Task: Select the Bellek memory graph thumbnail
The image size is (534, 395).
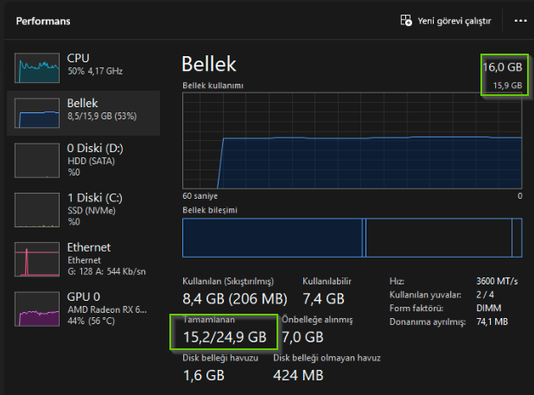Action: (x=37, y=112)
